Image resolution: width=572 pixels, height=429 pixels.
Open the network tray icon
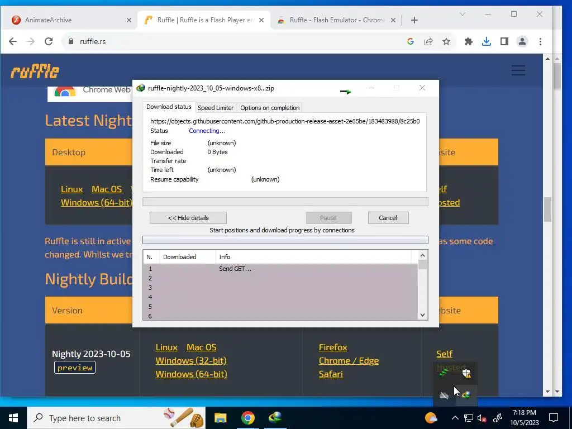click(x=469, y=418)
